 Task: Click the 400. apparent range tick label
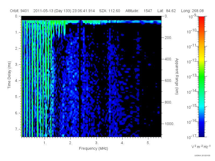point(169,59)
